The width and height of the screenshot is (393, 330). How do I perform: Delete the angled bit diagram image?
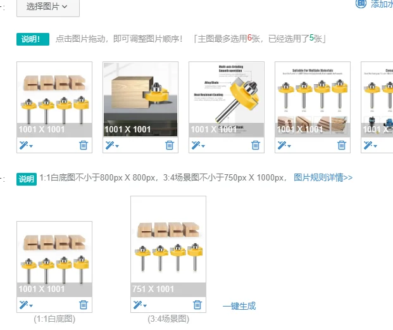click(x=256, y=145)
